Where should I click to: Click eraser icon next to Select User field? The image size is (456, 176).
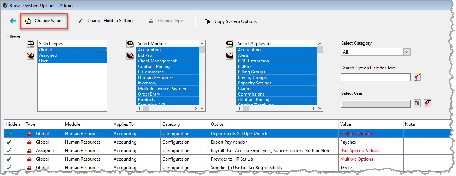click(427, 103)
